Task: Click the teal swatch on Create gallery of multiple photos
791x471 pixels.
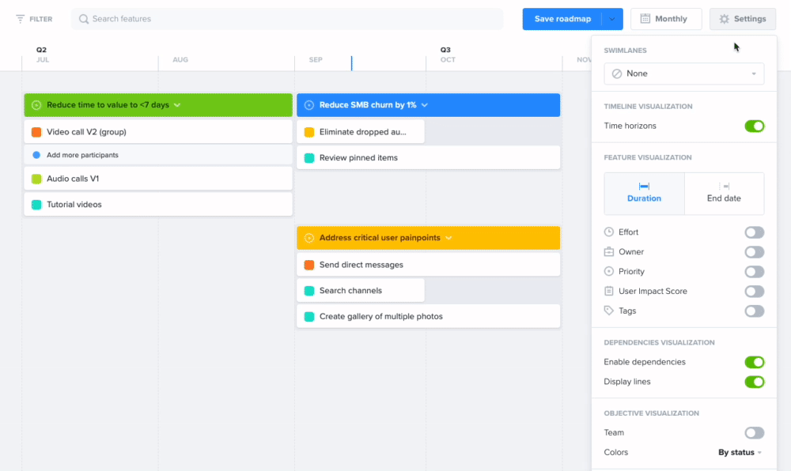Action: (x=309, y=316)
